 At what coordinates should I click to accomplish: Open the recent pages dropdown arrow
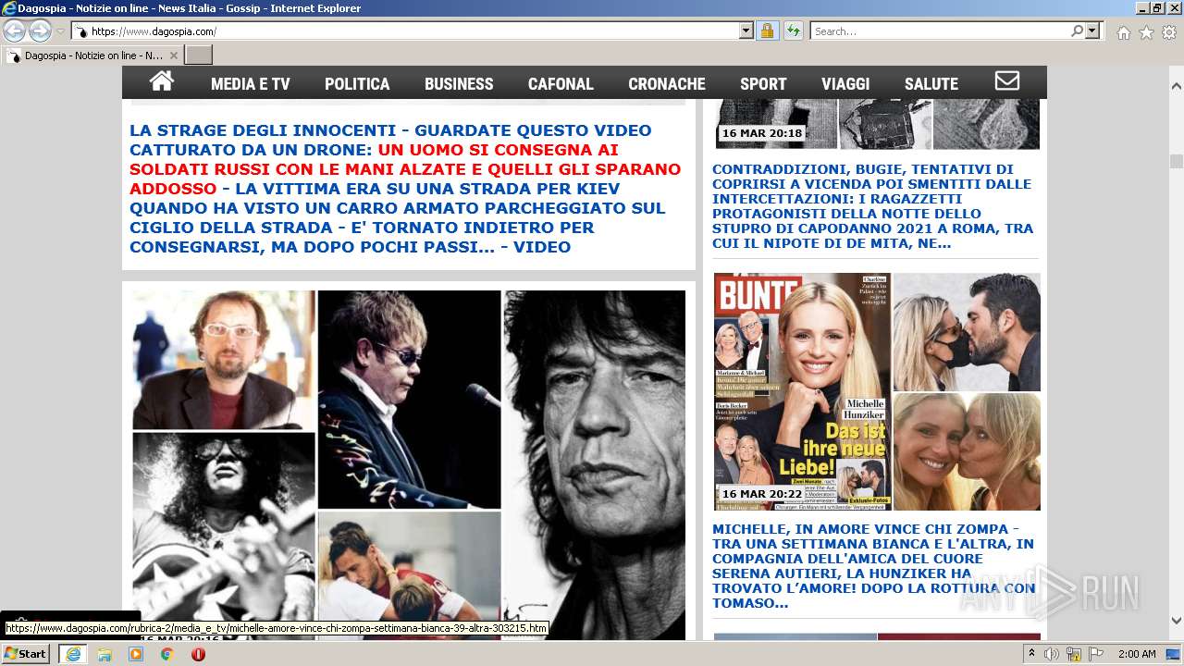60,31
